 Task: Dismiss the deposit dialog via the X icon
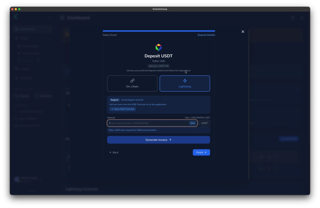click(242, 32)
